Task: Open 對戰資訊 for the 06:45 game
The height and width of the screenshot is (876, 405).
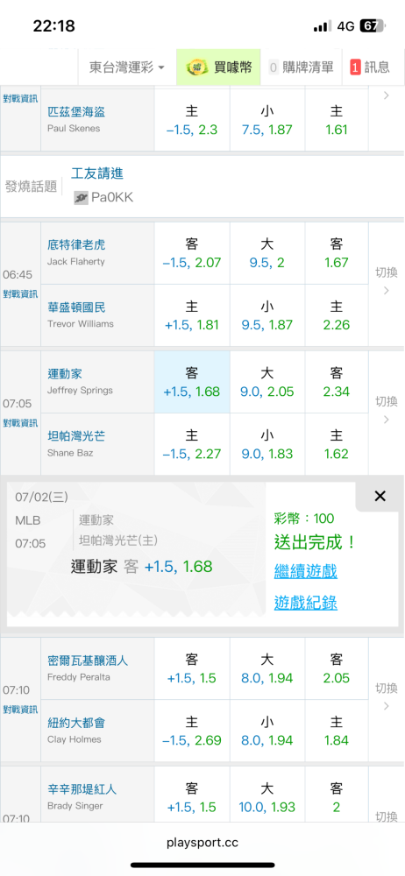Action: (x=21, y=293)
